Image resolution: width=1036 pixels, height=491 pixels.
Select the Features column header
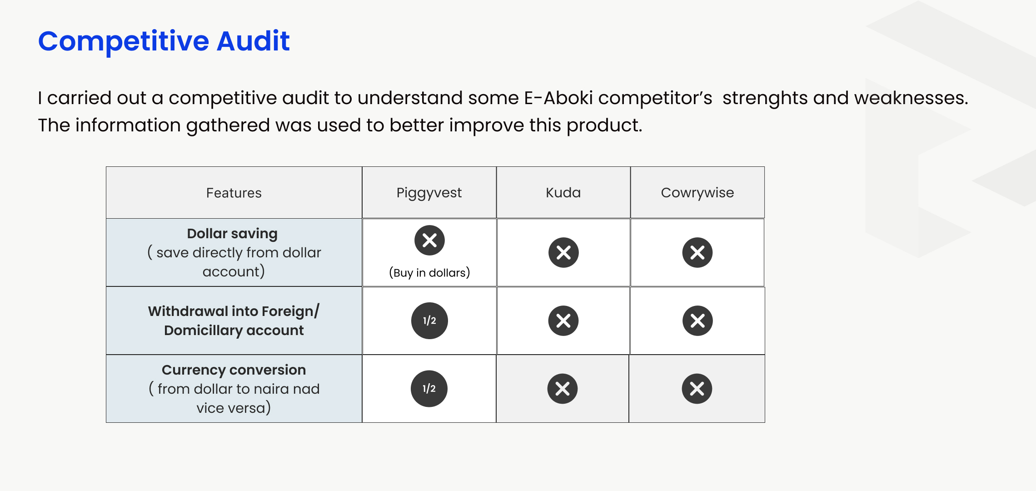234,193
